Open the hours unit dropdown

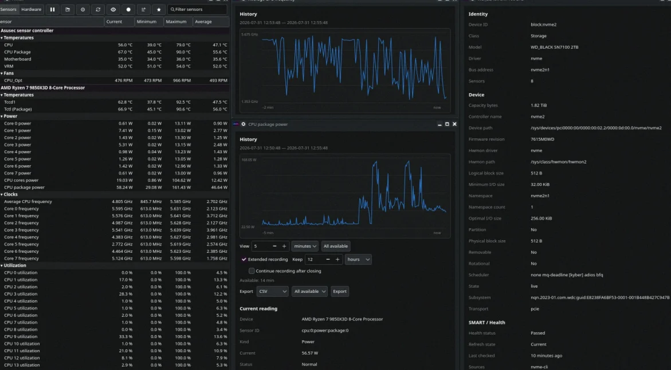tap(358, 259)
